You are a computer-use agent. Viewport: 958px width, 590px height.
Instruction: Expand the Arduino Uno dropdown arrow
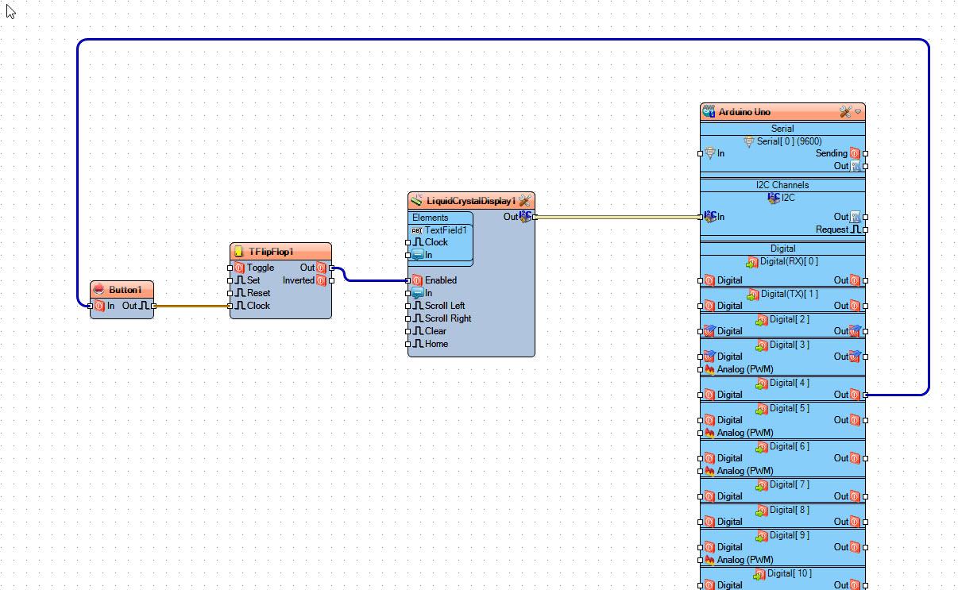858,112
